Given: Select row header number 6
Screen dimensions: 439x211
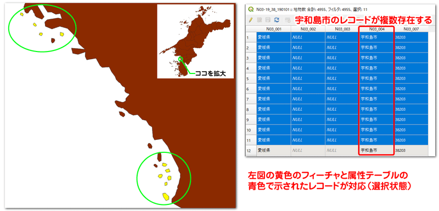Looking at the screenshot, I should pos(251,89).
